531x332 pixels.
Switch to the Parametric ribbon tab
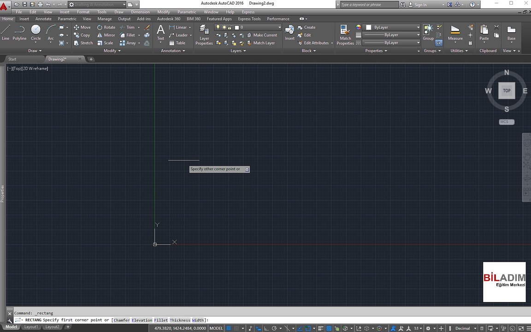pos(67,19)
